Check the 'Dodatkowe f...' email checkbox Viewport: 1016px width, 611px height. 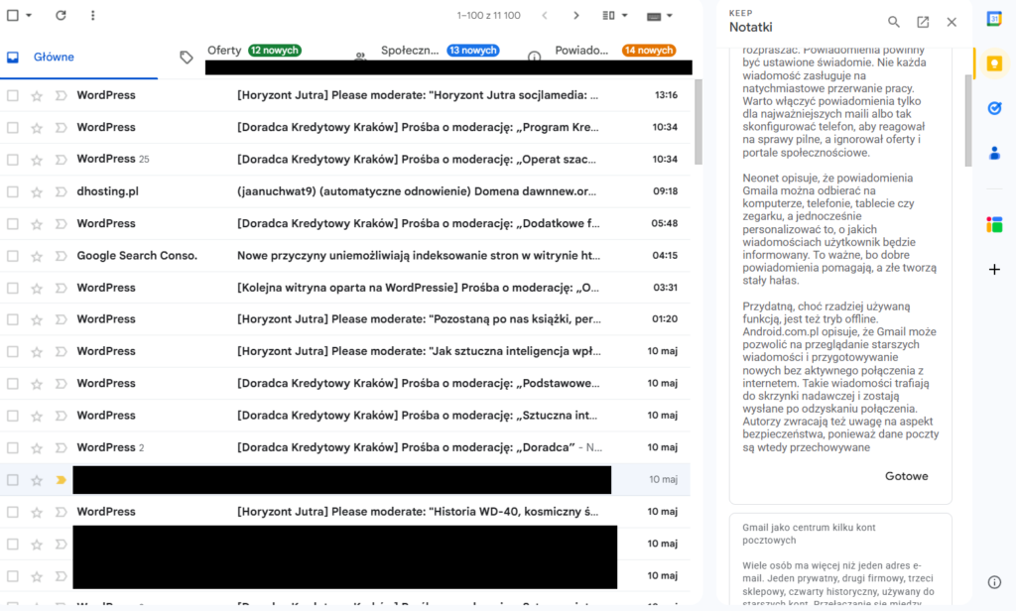point(12,223)
